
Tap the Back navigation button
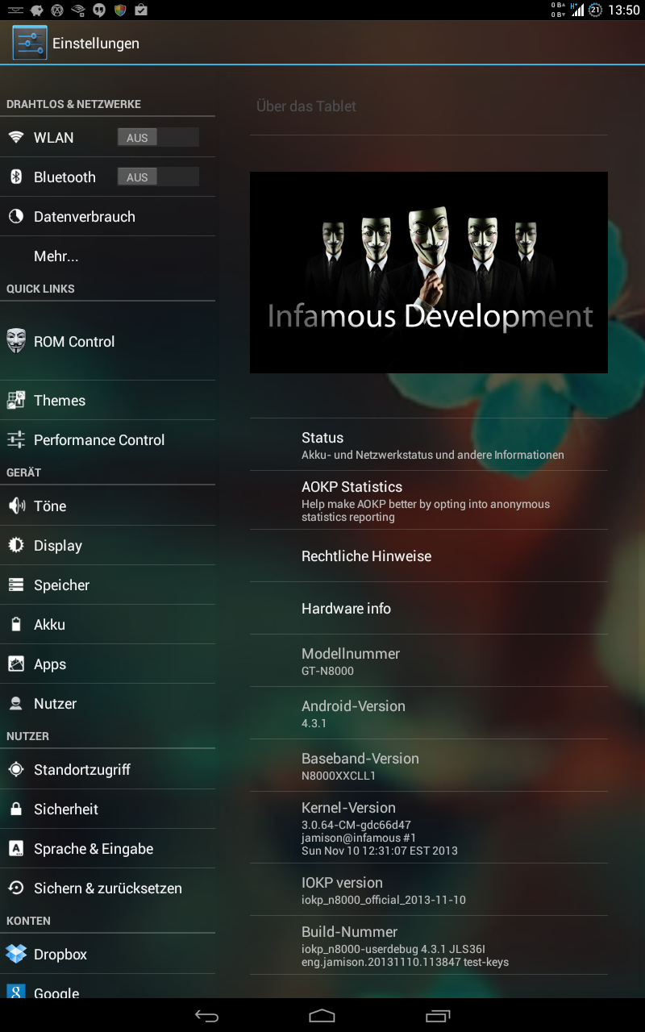click(207, 1016)
